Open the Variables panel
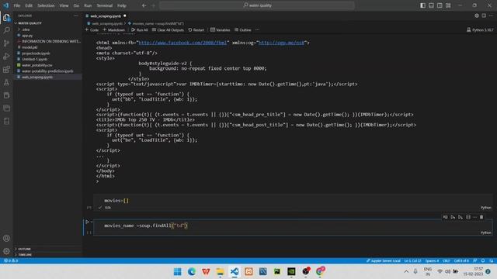The width and height of the screenshot is (497, 279). click(x=220, y=29)
